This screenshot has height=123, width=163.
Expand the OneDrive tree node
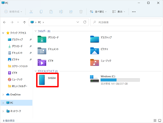click(x=3, y=94)
